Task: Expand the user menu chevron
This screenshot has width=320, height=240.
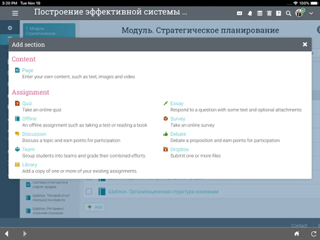Action: click(x=311, y=13)
